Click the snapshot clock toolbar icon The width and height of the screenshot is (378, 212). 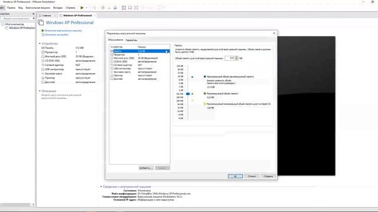pos(103,8)
